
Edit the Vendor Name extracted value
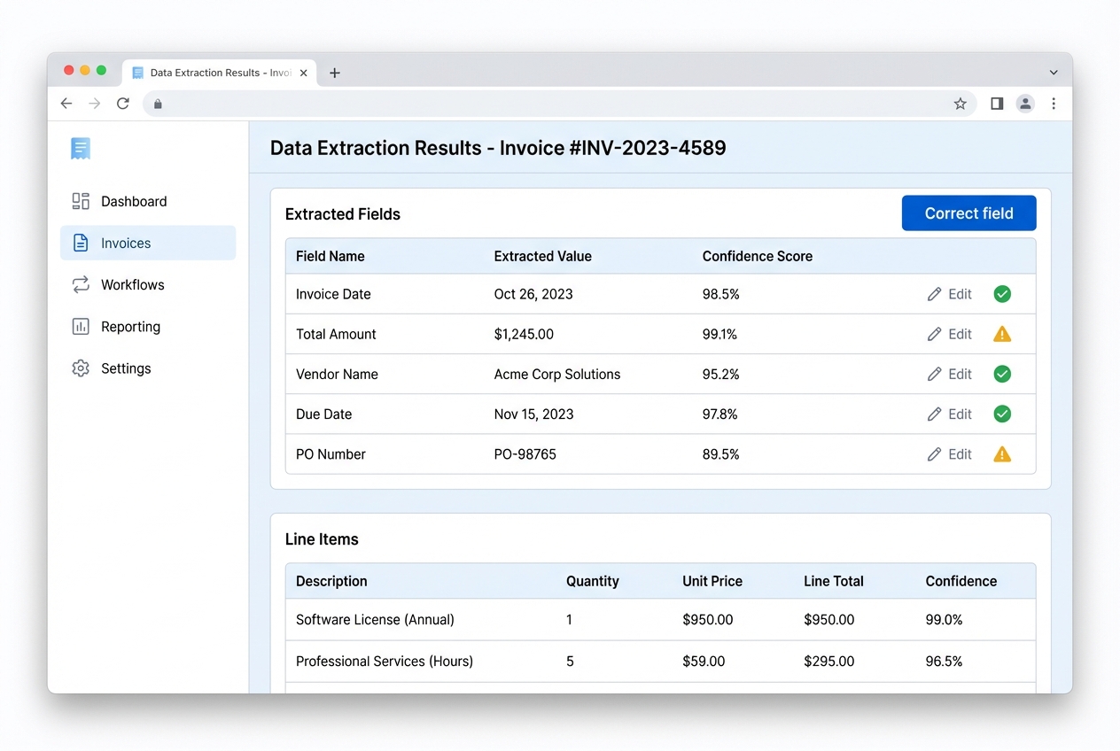949,374
